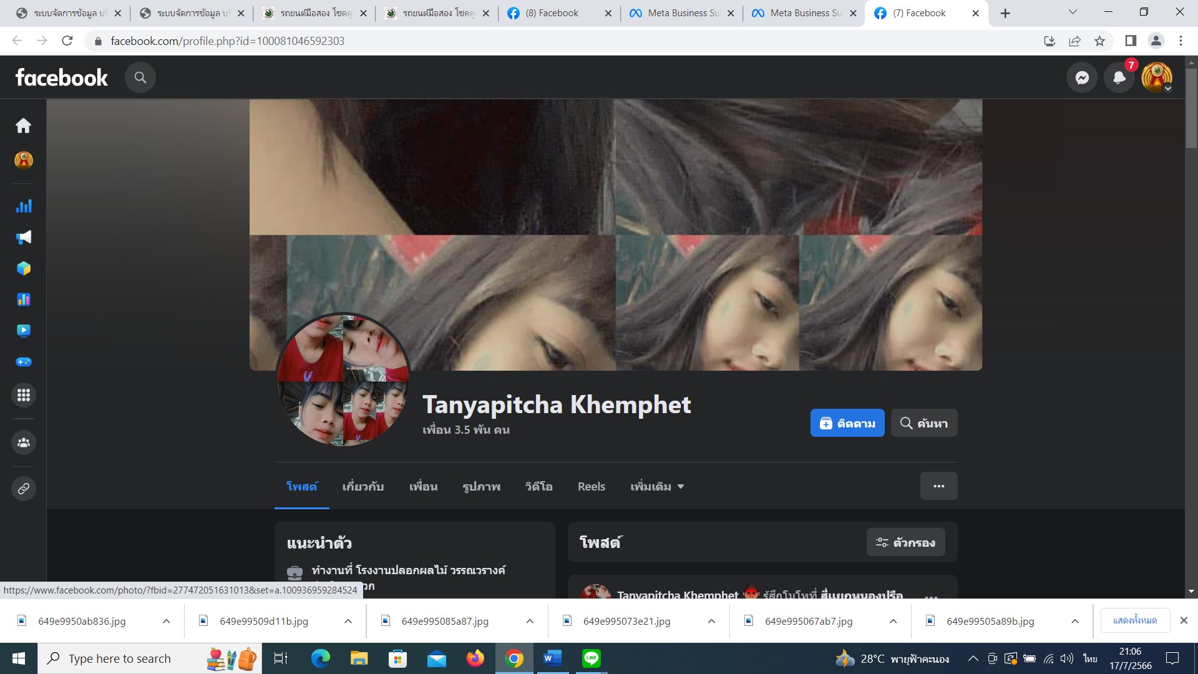Click the Facebook search magnifier icon
This screenshot has height=674, width=1198.
click(140, 77)
